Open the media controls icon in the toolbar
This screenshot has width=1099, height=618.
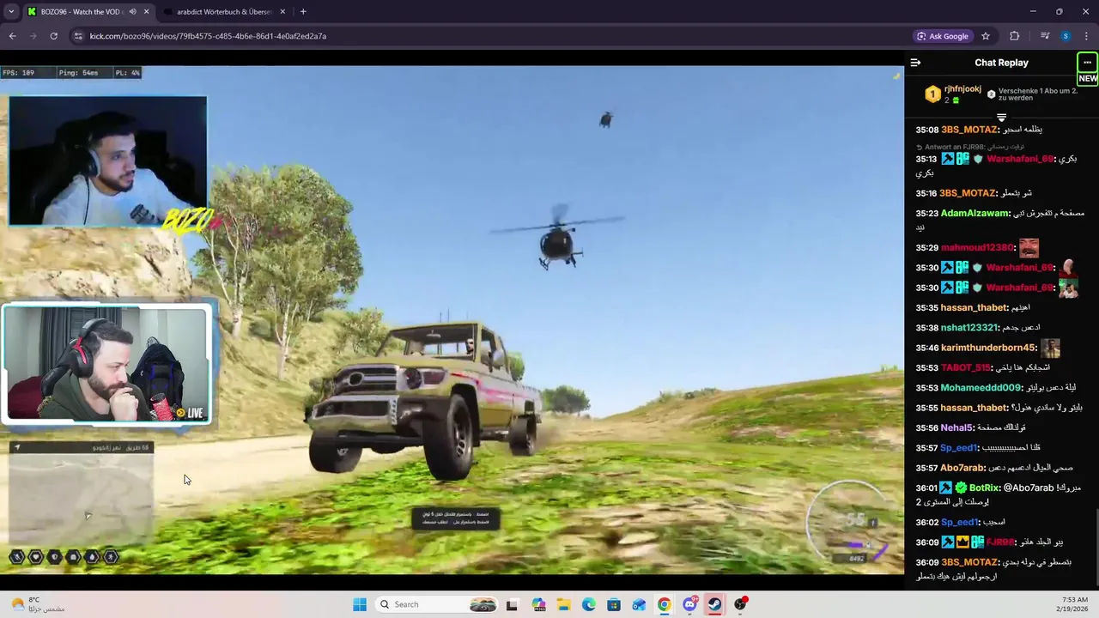[1045, 36]
